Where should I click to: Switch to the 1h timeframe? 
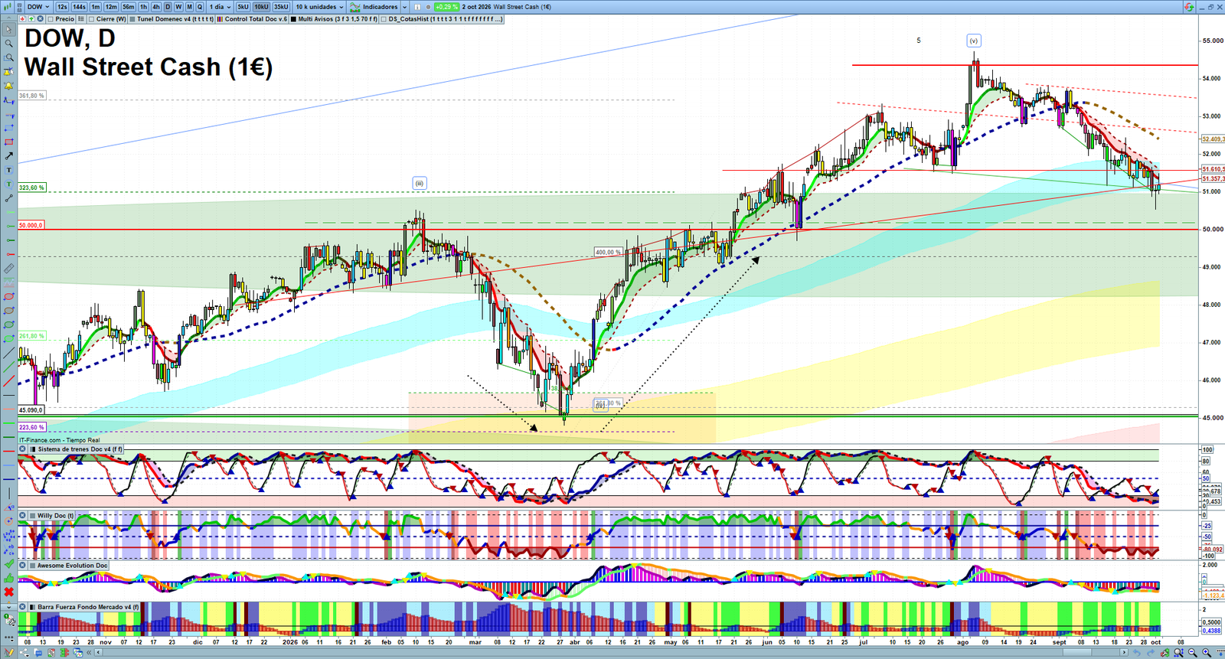(143, 7)
